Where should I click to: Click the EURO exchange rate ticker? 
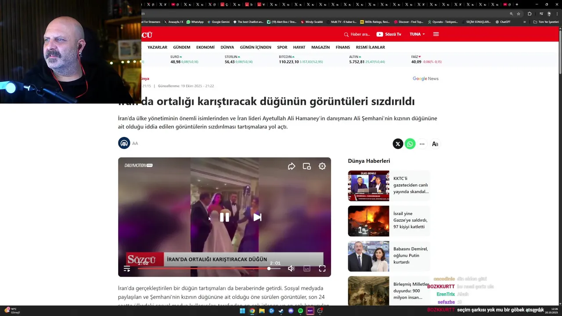click(184, 59)
